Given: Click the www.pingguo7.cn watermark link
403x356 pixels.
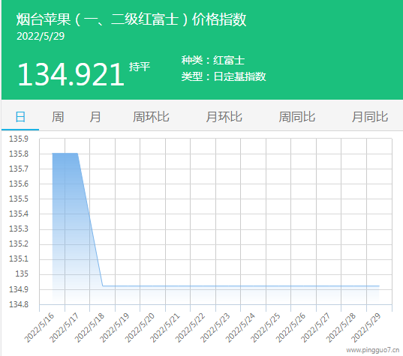Looking at the screenshot, I should point(373,350).
